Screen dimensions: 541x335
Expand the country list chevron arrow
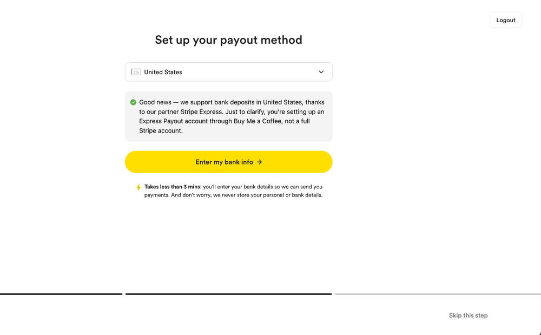321,72
